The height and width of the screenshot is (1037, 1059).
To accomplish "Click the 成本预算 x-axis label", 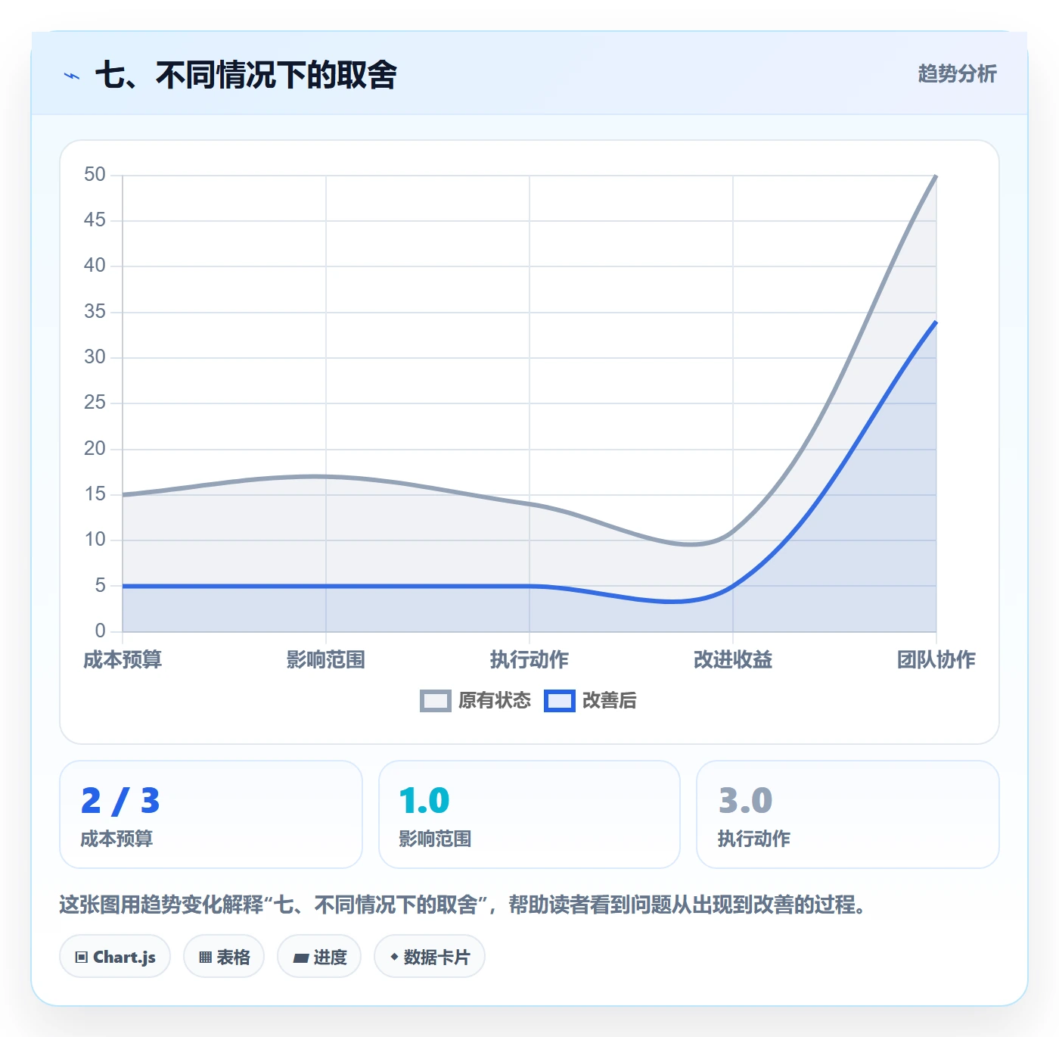I will click(x=123, y=659).
